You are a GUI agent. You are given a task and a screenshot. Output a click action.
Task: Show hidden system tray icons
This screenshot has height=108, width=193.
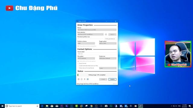(172, 106)
